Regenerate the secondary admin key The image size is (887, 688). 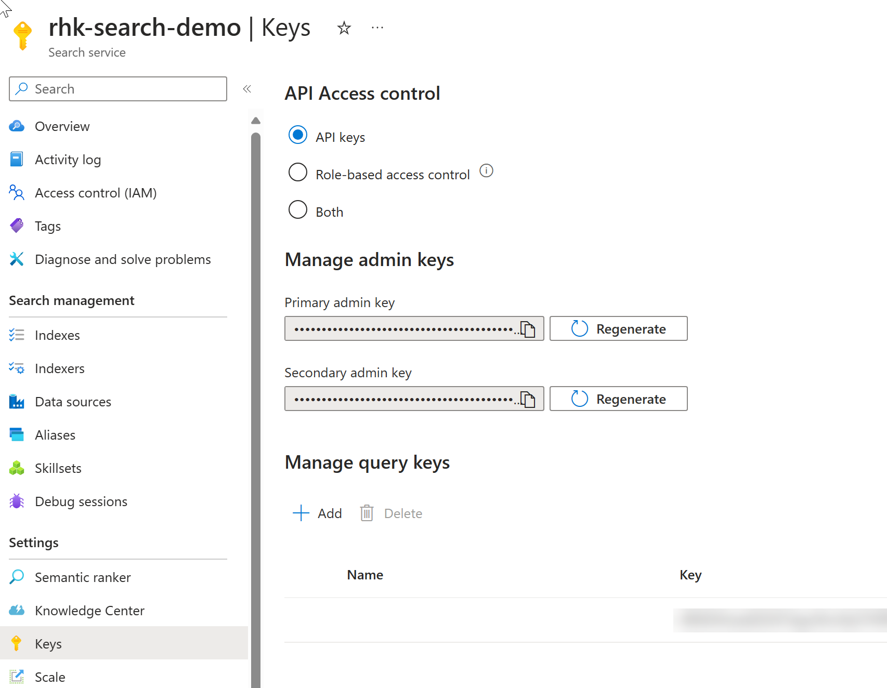coord(618,399)
